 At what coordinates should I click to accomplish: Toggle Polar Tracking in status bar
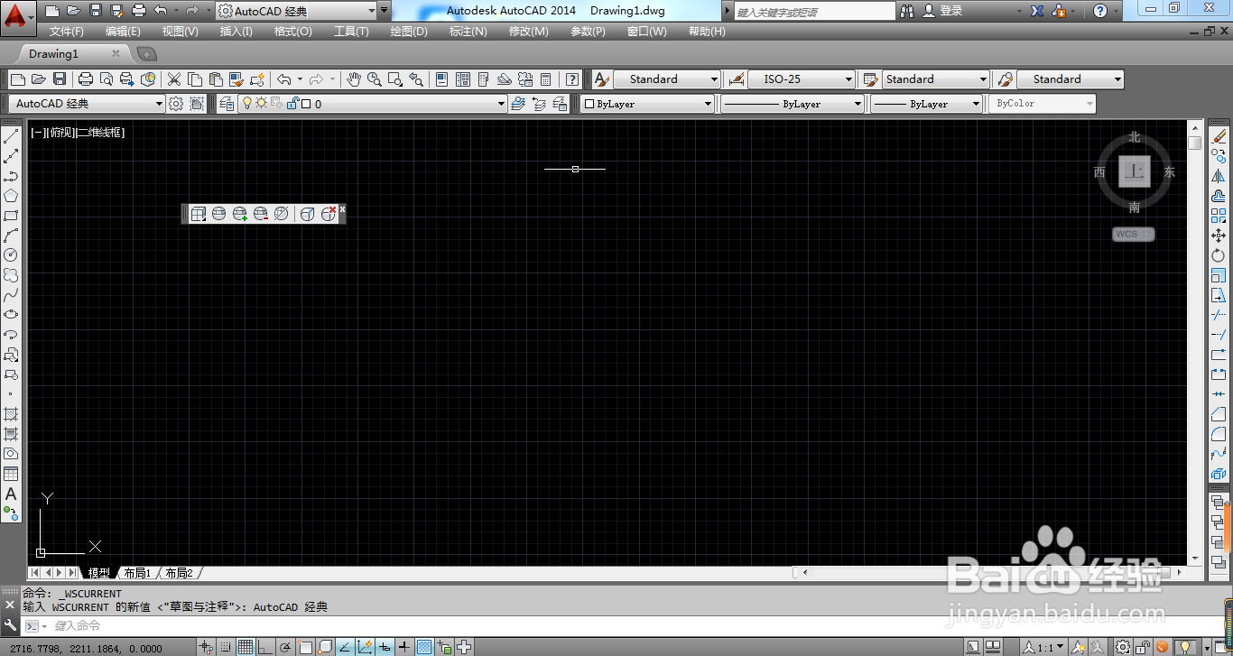pos(285,647)
